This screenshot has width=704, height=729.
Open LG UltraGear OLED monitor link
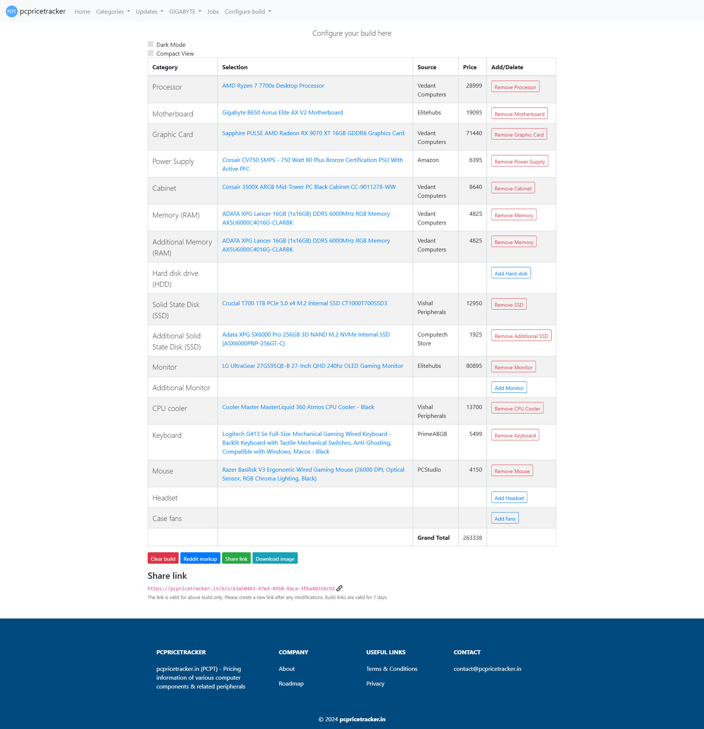312,366
